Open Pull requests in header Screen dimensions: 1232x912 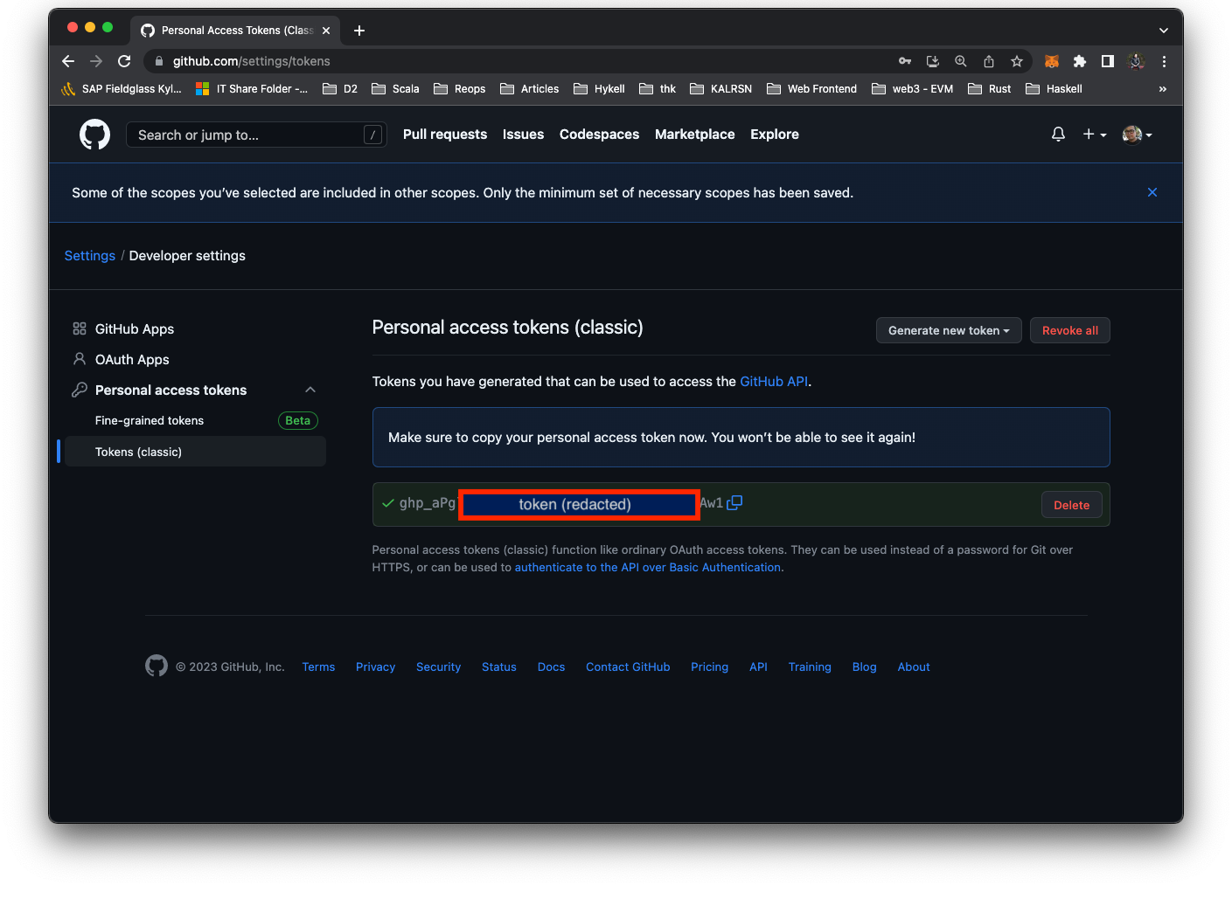[445, 135]
